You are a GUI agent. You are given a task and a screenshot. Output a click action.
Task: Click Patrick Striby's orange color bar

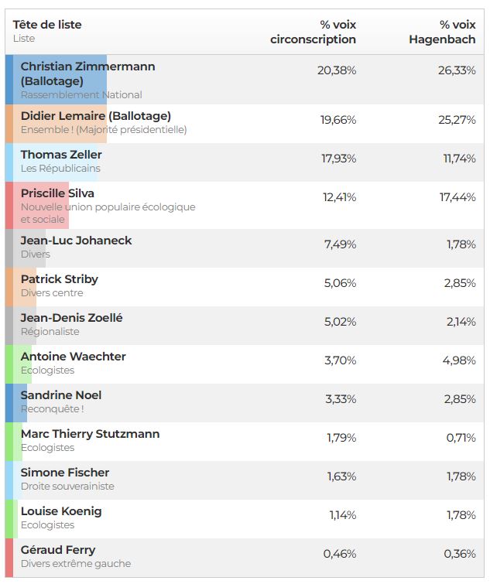coord(9,287)
